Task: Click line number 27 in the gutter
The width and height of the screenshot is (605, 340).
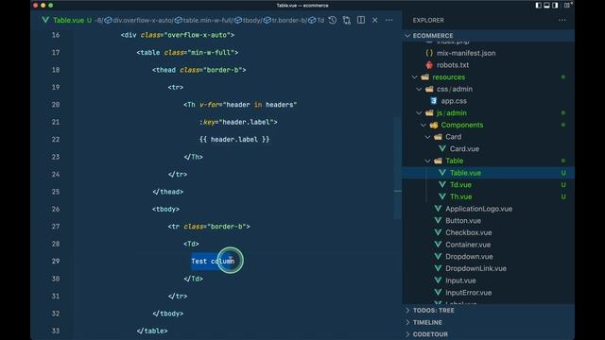Action: tap(56, 227)
